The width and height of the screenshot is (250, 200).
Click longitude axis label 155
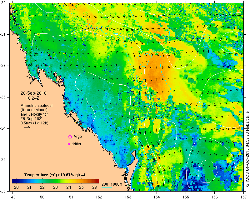186,197
